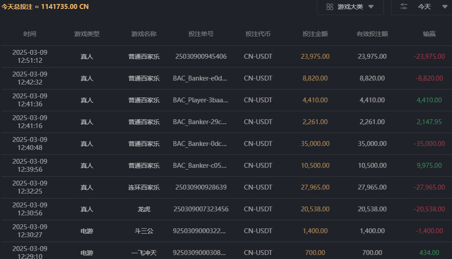This screenshot has height=259, width=452.
Task: Open the 今天 date range dropdown arrow
Action: pyautogui.click(x=444, y=7)
